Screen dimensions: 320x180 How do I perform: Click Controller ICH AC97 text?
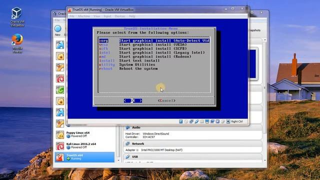(x=140, y=137)
